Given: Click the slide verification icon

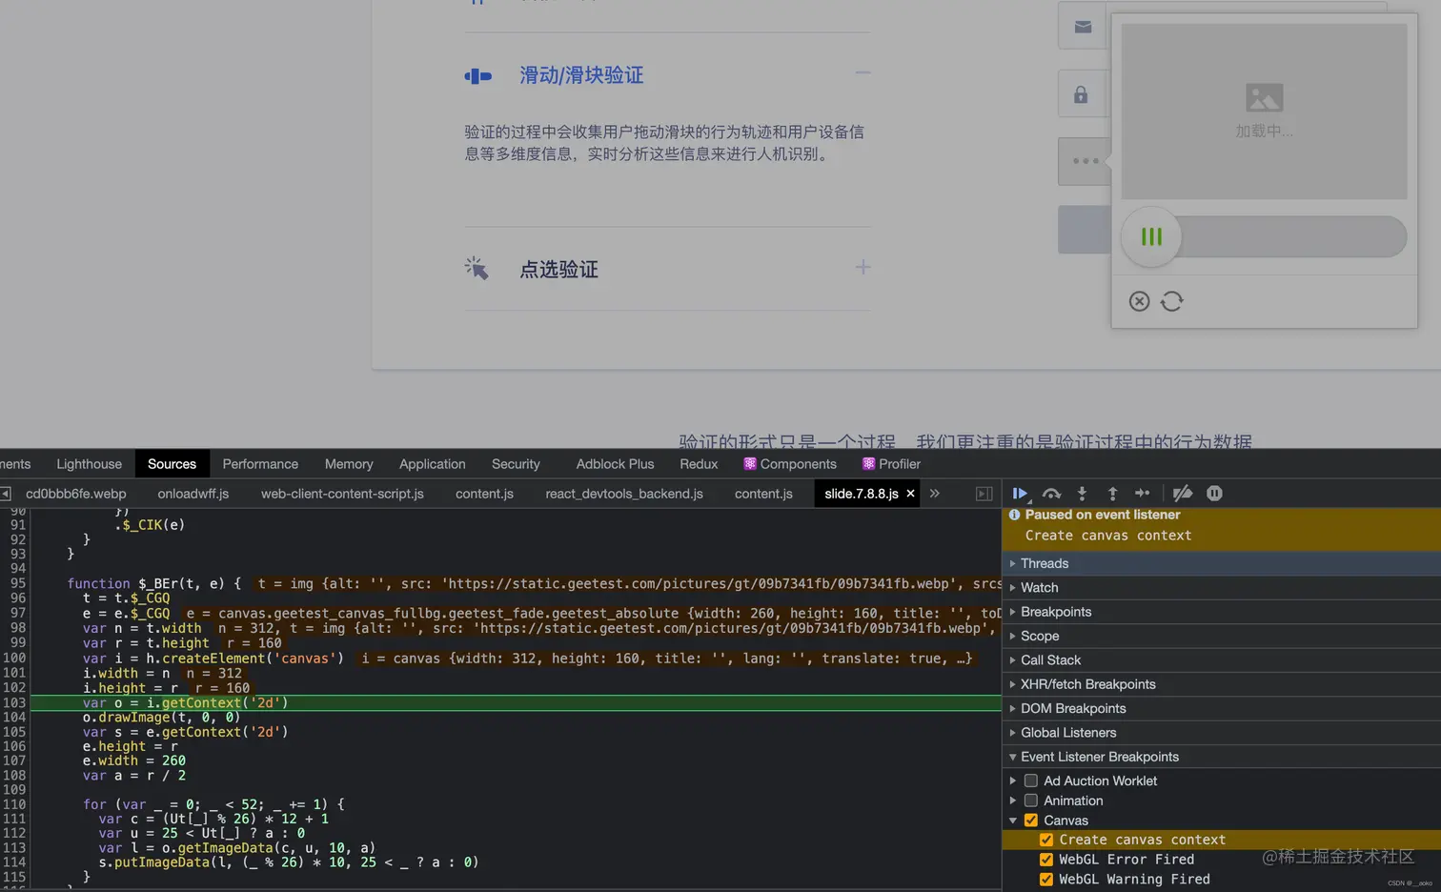Looking at the screenshot, I should [x=478, y=76].
